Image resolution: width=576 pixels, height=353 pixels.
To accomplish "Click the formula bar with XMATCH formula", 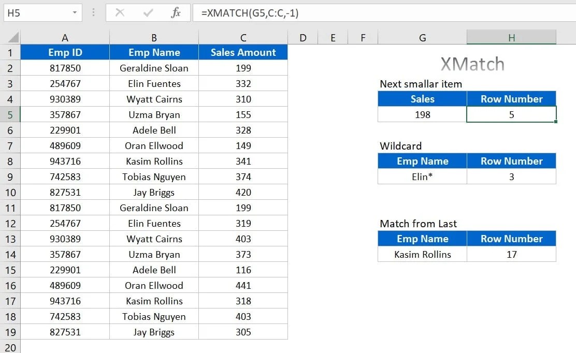I will (384, 13).
